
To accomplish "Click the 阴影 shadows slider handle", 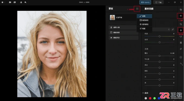I will 159,73.
